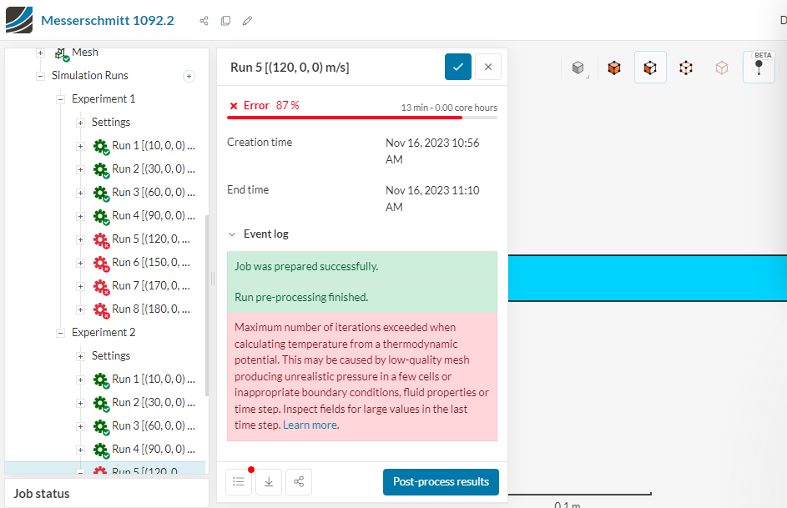
Task: Open Experiment 2 Run 4 (90, 0, 0)
Action: pos(154,450)
